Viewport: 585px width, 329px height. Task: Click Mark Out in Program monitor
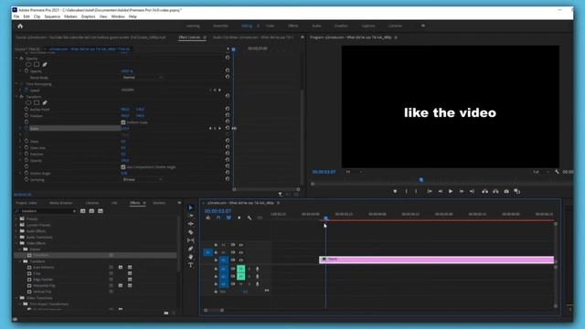(416, 191)
